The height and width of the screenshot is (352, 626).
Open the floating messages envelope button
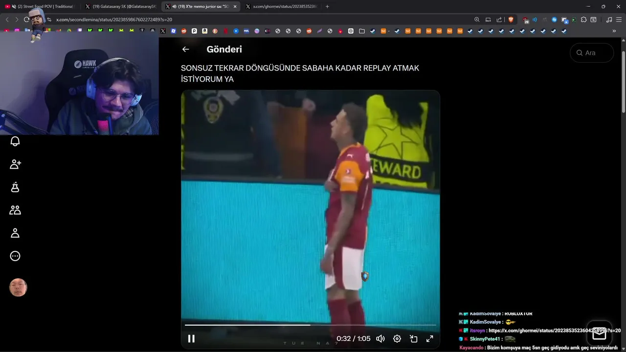[599, 333]
